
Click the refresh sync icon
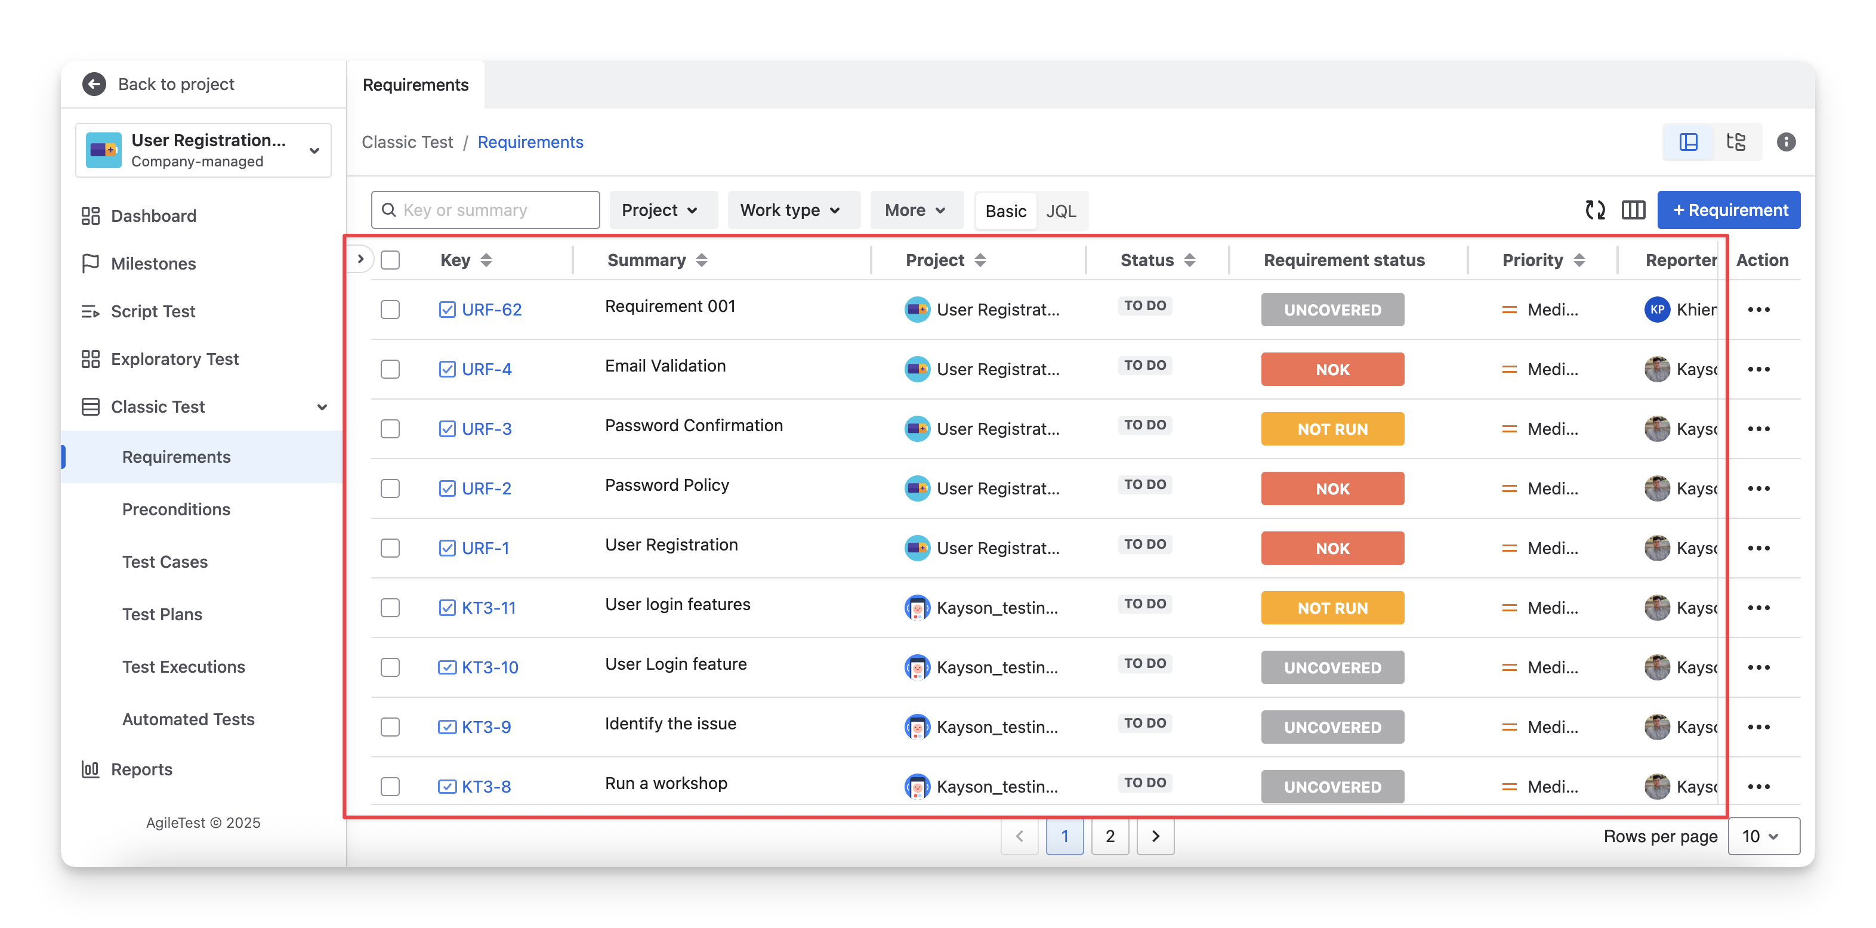[x=1595, y=211]
